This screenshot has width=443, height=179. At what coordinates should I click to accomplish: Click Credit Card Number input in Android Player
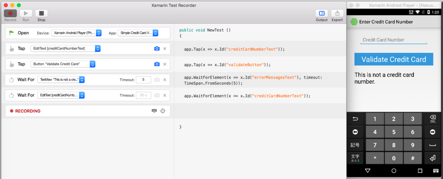click(394, 40)
